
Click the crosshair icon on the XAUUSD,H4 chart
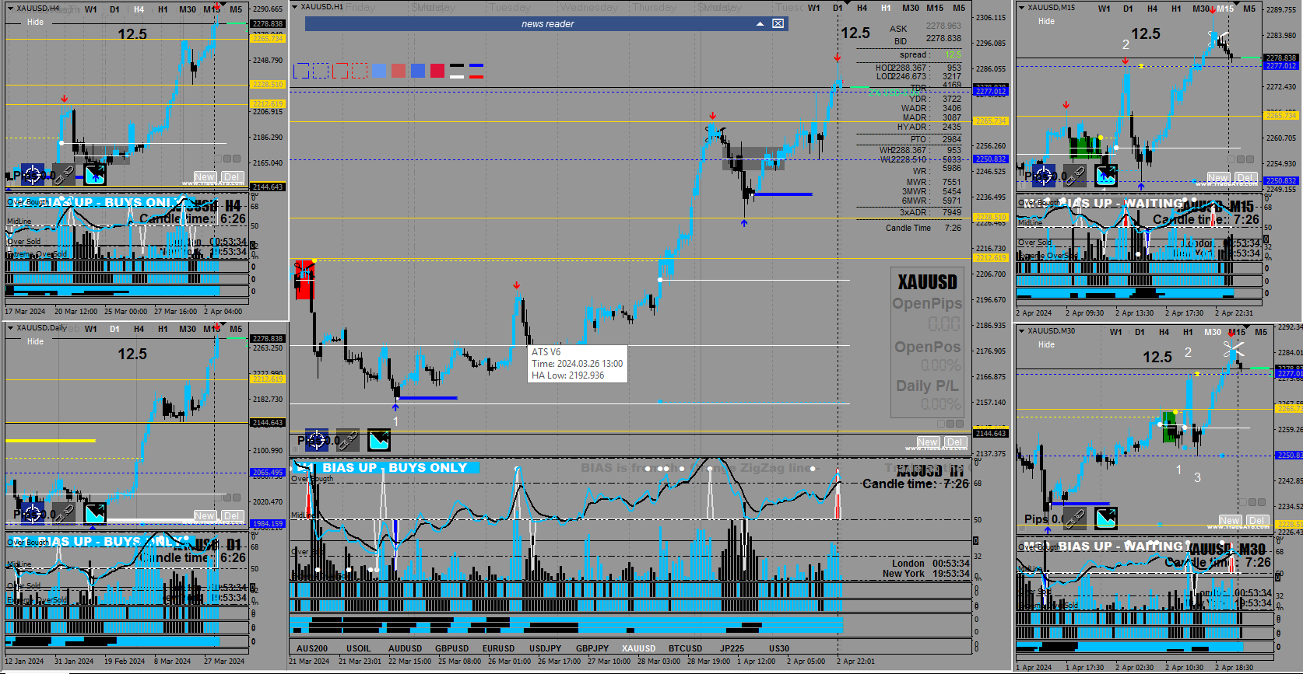(33, 174)
